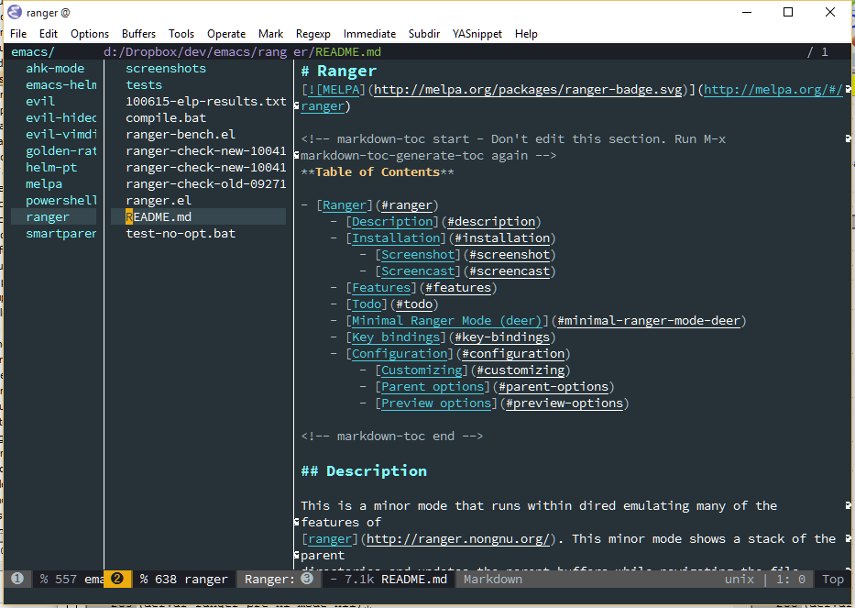Select evil-vimdi directory entry
The height and width of the screenshot is (608, 855).
61,134
